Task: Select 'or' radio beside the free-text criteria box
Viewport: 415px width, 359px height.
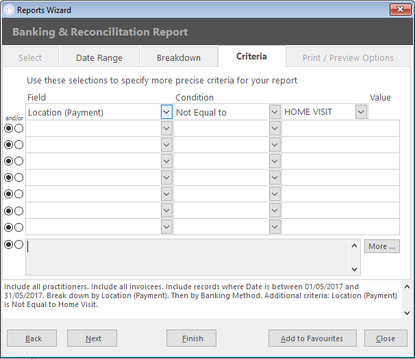Action: pyautogui.click(x=18, y=245)
